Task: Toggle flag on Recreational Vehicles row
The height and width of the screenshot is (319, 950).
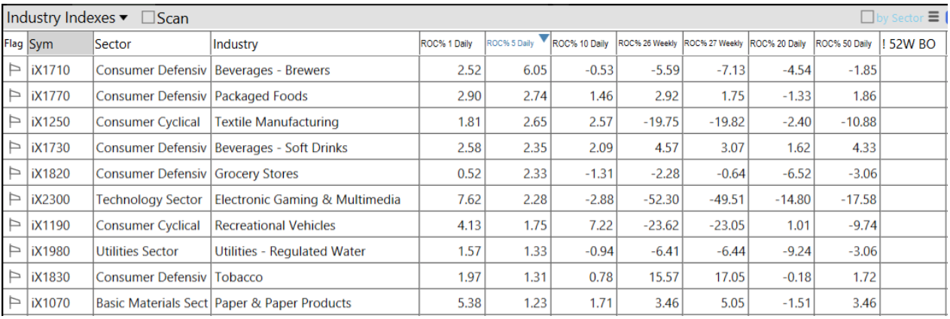Action: pos(14,225)
